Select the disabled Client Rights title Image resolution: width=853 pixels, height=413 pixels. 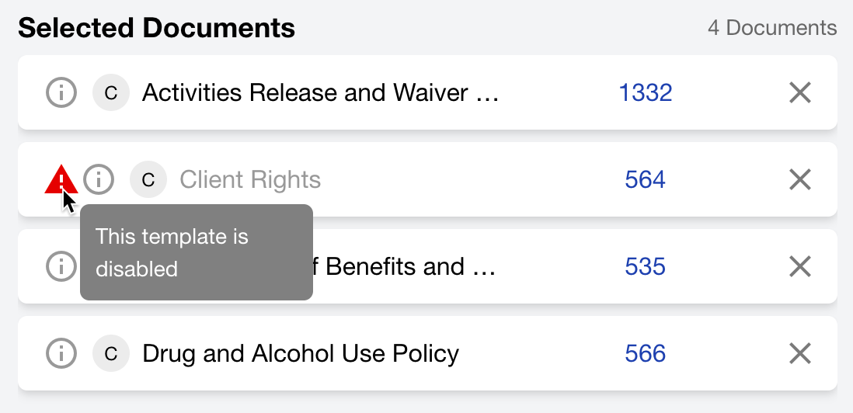[250, 180]
